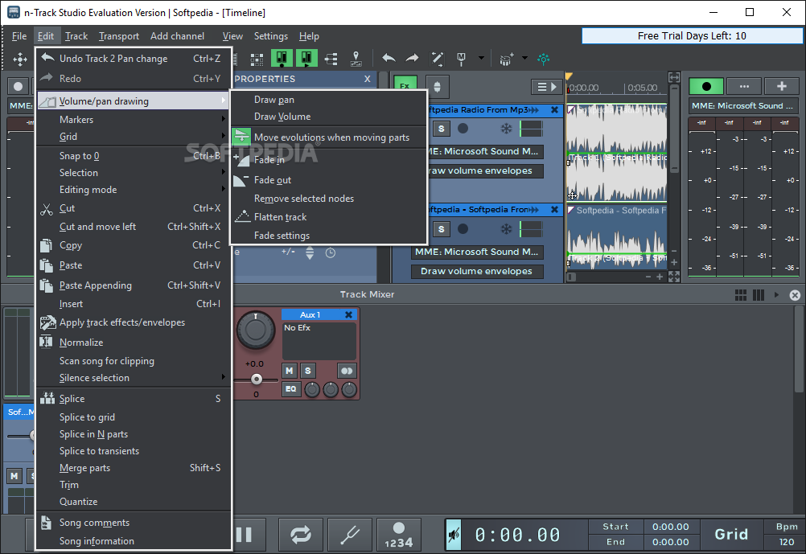
Task: Click the mixer grid view icon
Action: (741, 294)
